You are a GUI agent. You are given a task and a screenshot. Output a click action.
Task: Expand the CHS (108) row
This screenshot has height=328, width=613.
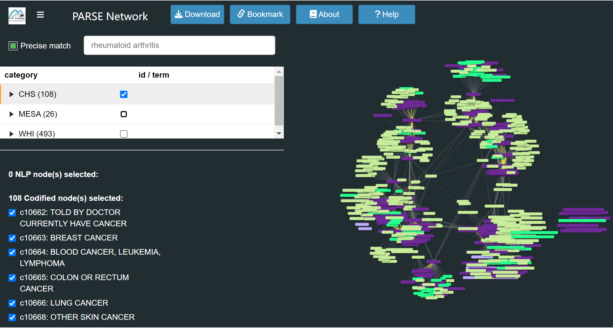tap(11, 94)
